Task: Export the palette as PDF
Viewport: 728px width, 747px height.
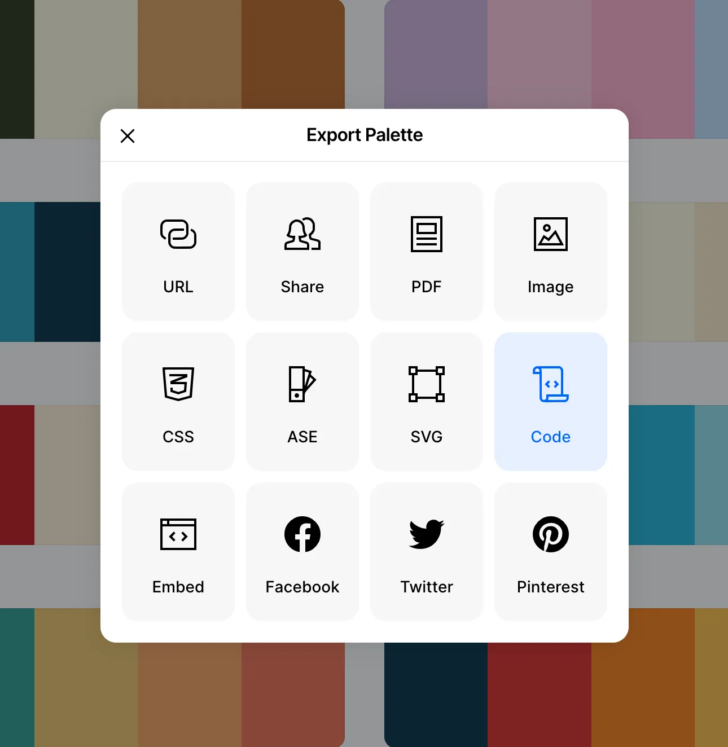Action: pyautogui.click(x=426, y=251)
